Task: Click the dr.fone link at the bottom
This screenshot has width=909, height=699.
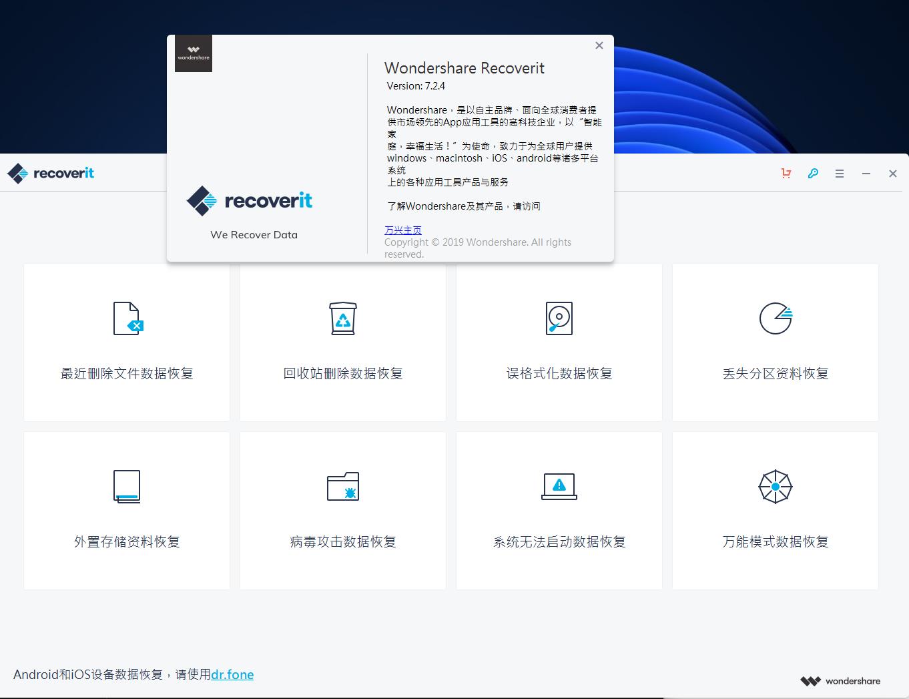Action: coord(232,674)
